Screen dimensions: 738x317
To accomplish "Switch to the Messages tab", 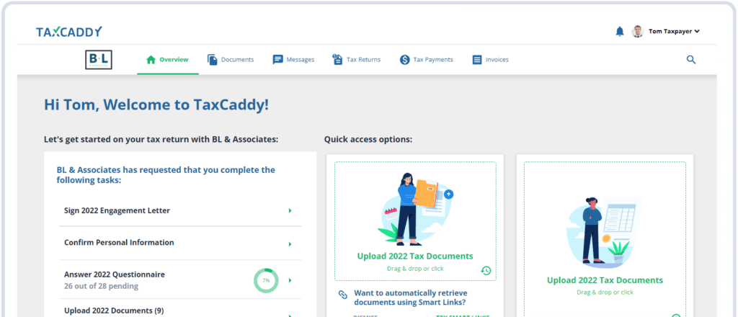I will coord(293,60).
